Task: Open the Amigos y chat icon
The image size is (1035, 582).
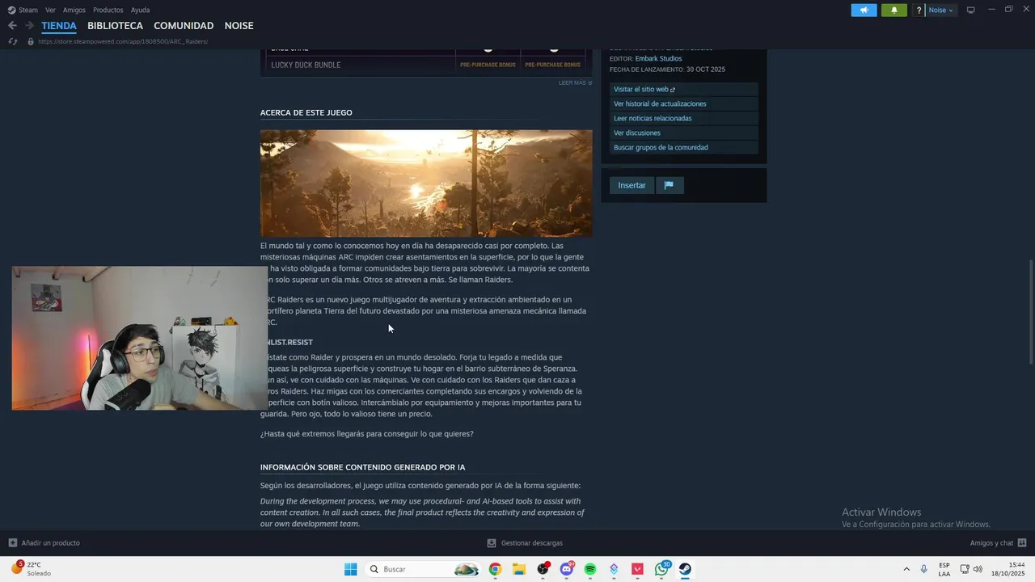Action: click(x=1022, y=543)
